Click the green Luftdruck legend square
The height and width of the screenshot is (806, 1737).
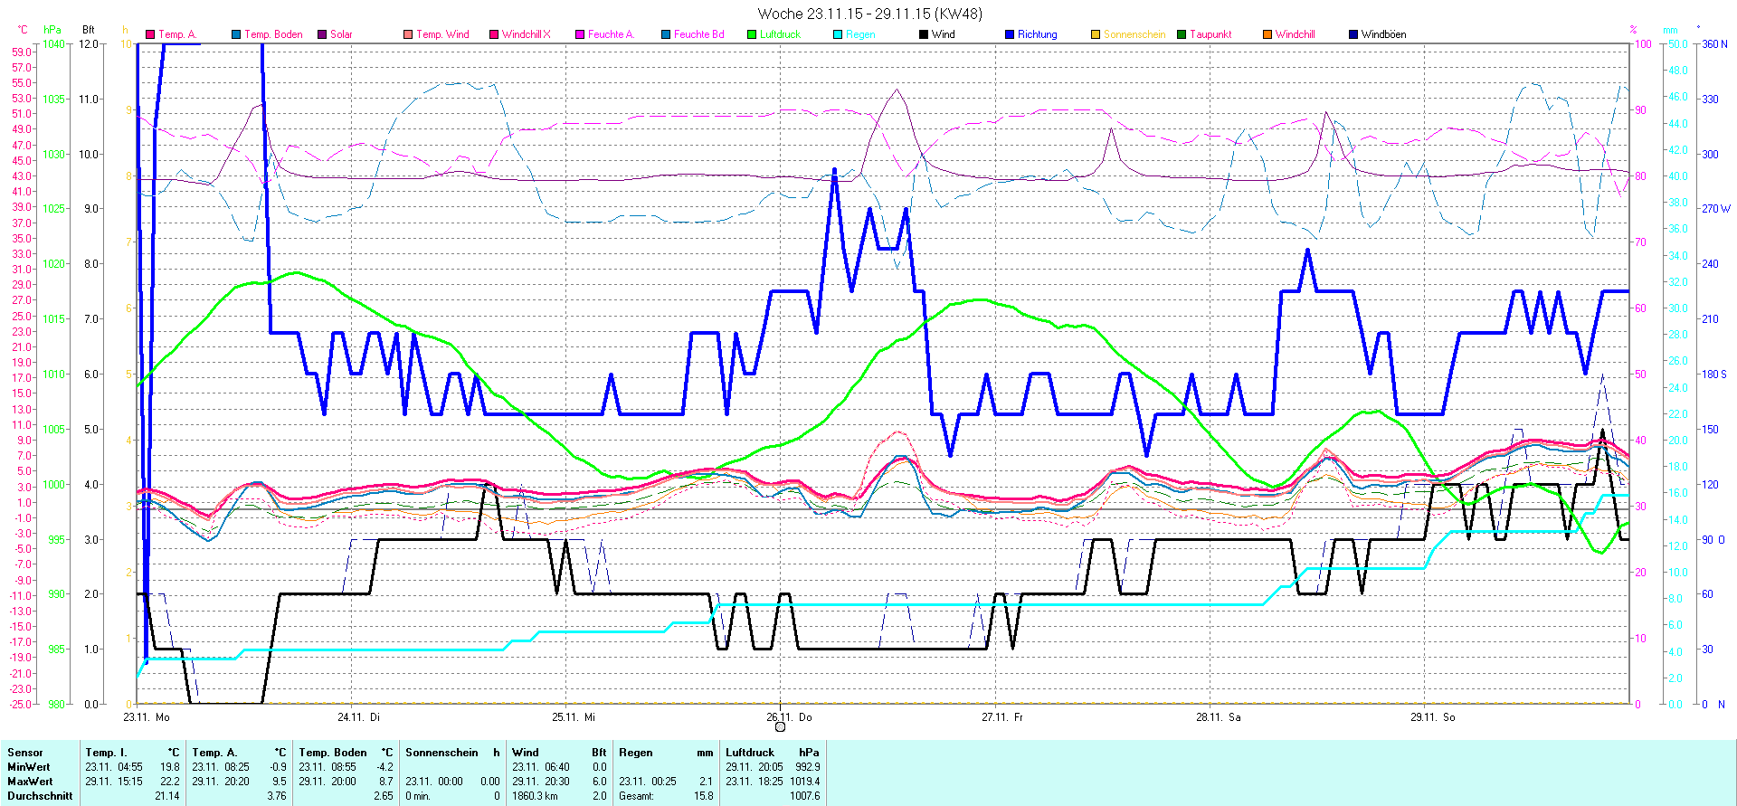click(752, 34)
